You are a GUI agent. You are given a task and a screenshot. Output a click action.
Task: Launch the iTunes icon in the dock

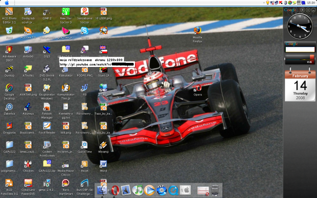point(138,190)
